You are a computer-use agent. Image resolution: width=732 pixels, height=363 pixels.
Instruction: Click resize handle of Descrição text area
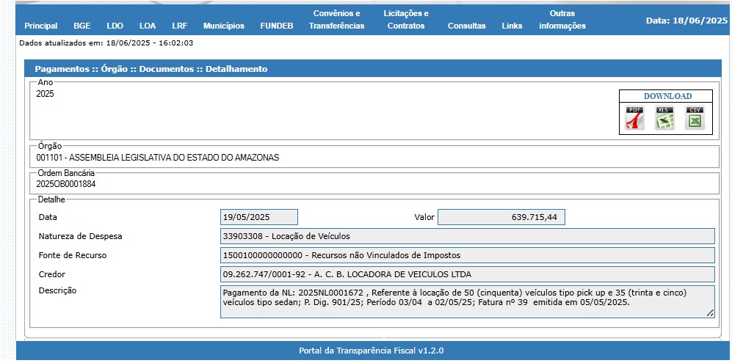710,313
